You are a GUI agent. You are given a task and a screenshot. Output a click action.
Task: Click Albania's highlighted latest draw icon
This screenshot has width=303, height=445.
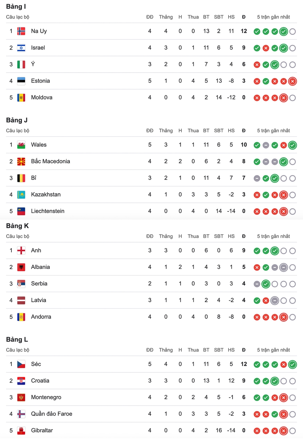point(284,268)
